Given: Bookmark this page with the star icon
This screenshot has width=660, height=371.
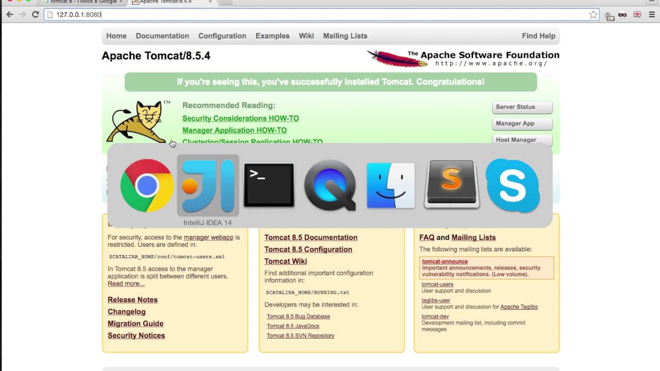Looking at the screenshot, I should [593, 15].
